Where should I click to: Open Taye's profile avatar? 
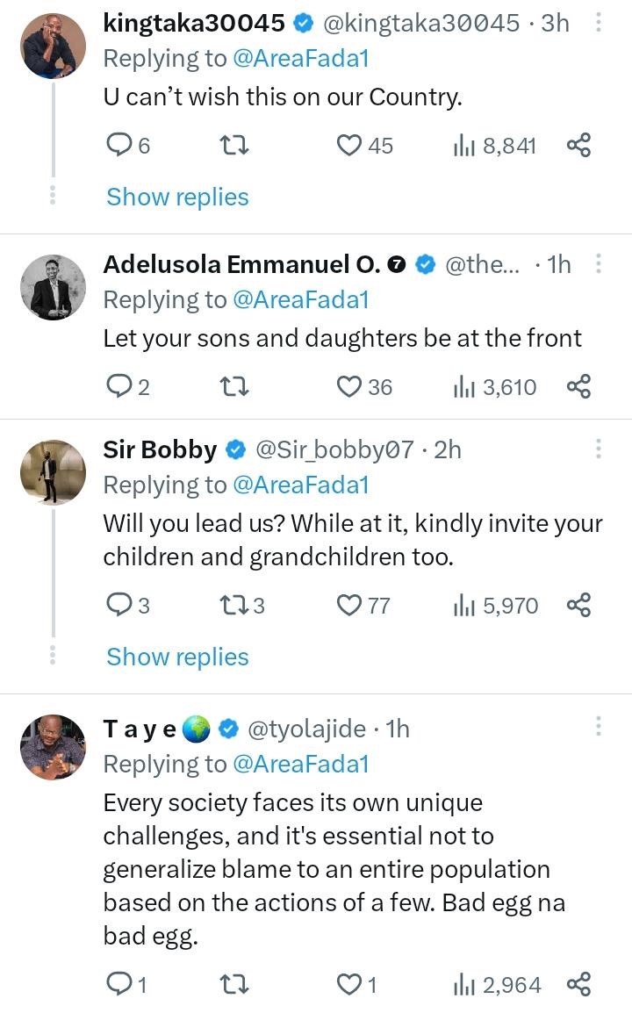(53, 748)
